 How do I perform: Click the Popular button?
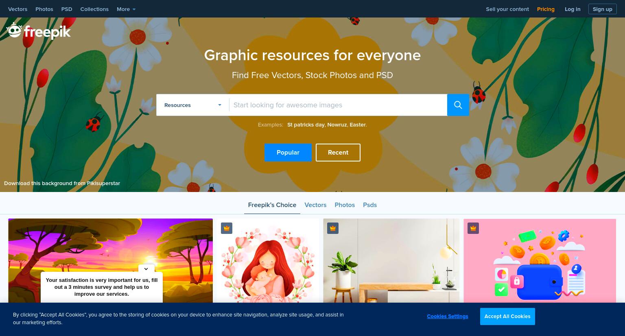tap(288, 153)
